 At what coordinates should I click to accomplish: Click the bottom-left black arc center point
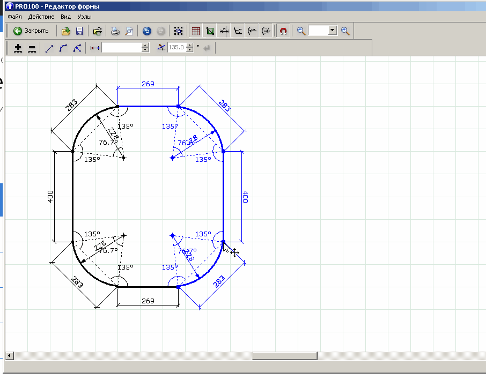[x=124, y=236]
